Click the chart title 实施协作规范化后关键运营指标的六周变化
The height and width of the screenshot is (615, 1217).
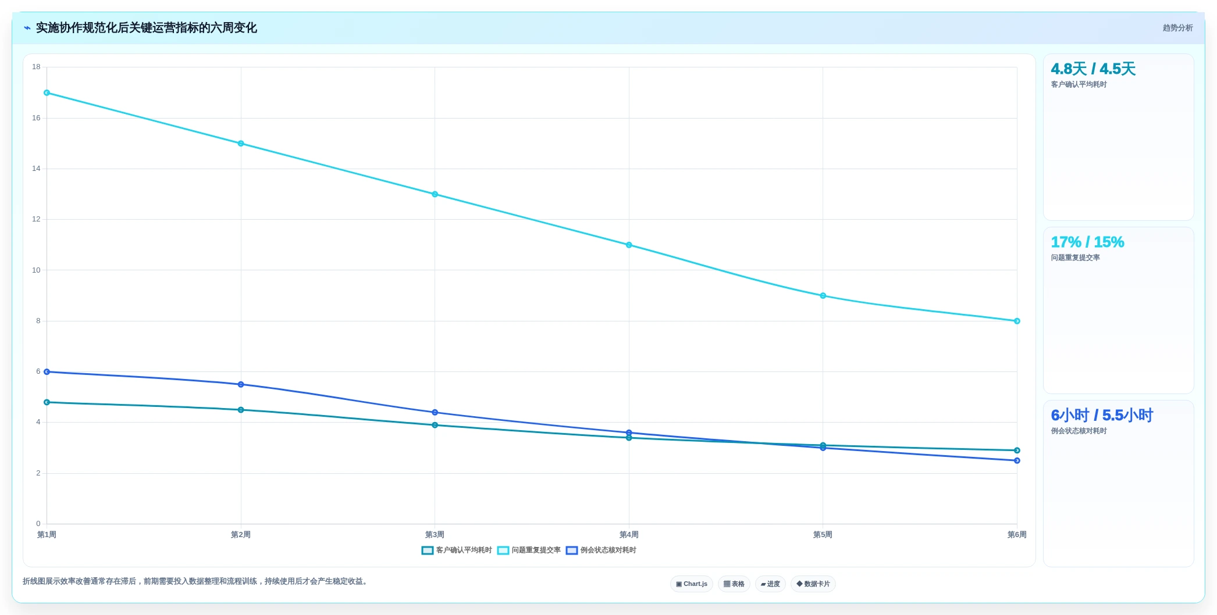click(147, 28)
